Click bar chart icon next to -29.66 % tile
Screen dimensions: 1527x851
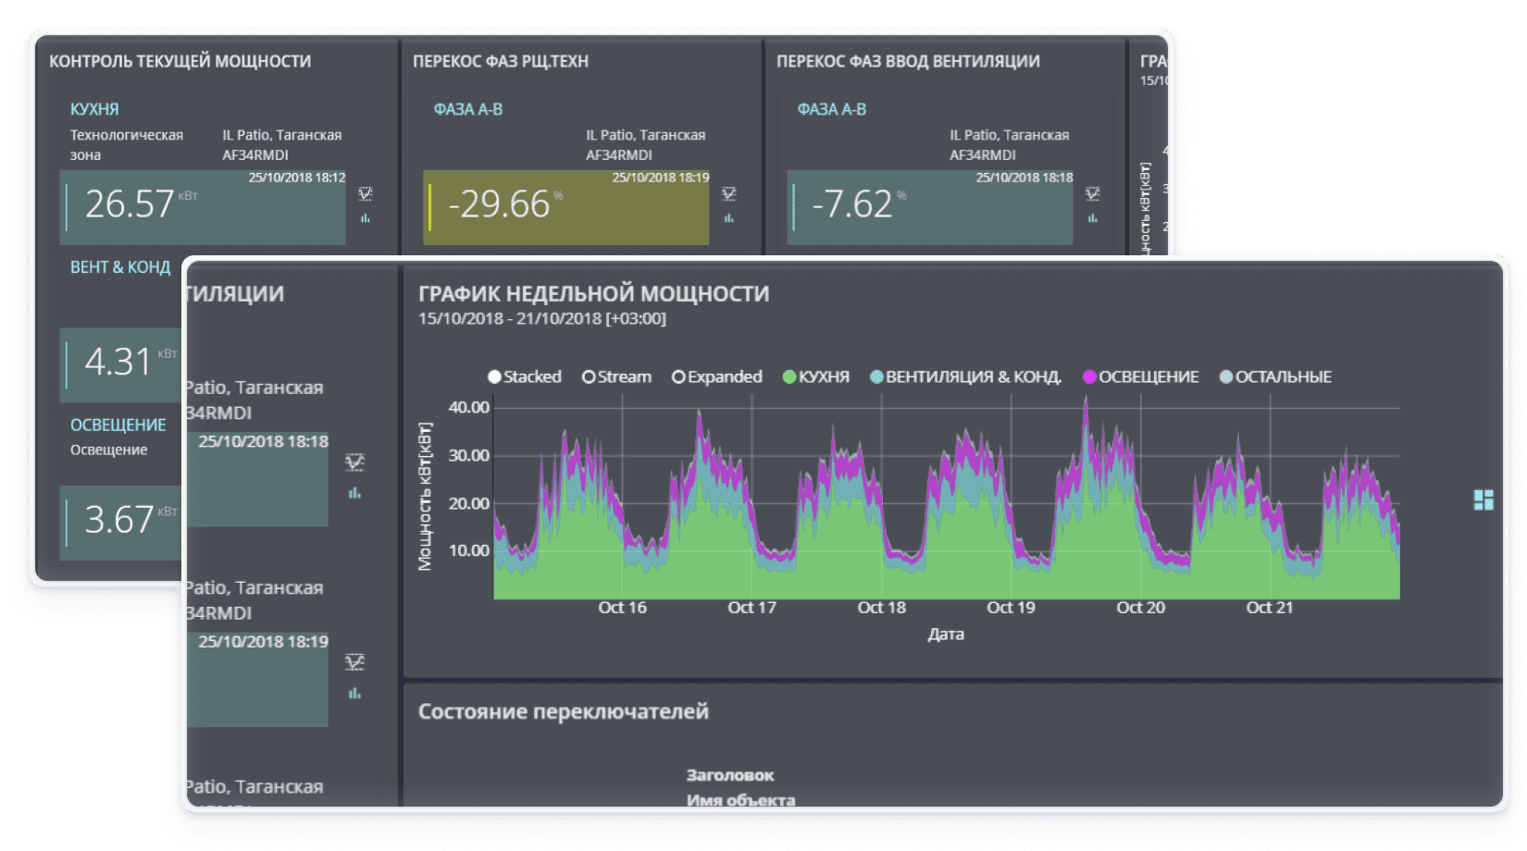pyautogui.click(x=729, y=218)
